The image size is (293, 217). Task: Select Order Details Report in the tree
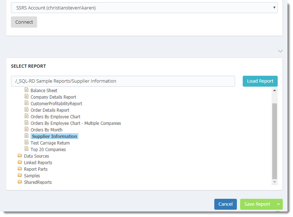point(50,110)
